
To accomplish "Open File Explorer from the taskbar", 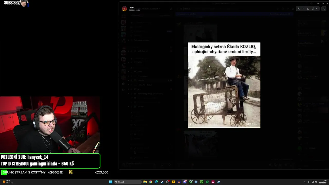I will [145, 182].
